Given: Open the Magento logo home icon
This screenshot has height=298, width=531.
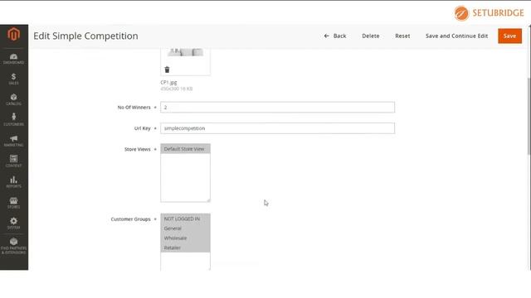Looking at the screenshot, I should 13,34.
